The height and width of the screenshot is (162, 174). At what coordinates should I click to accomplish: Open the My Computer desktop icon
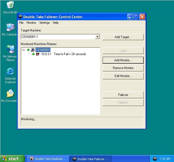point(10,27)
